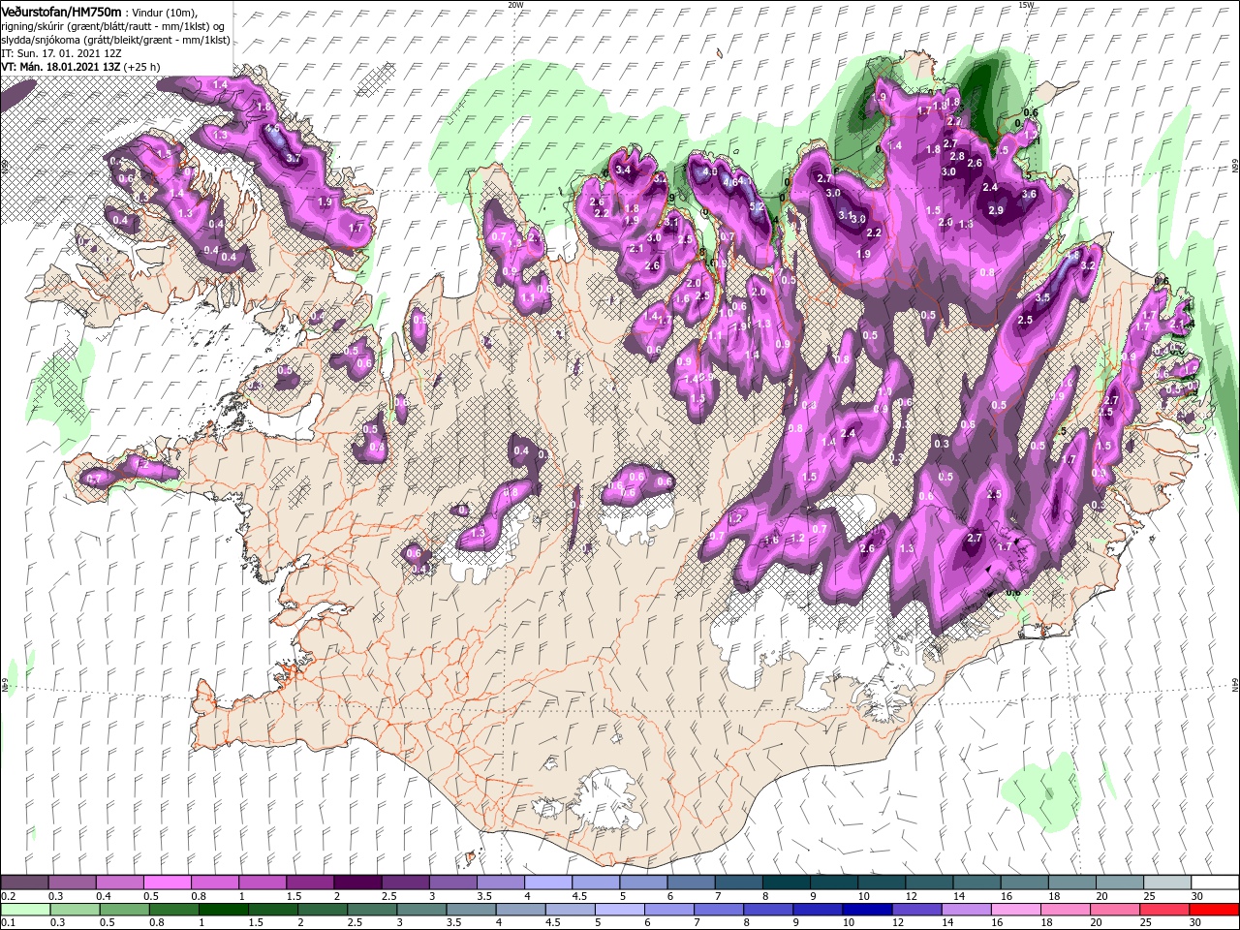Screen dimensions: 1240x930
Task: Click the 'IT: Sun. 17. 01. 2021 12Z' line
Action: point(59,53)
